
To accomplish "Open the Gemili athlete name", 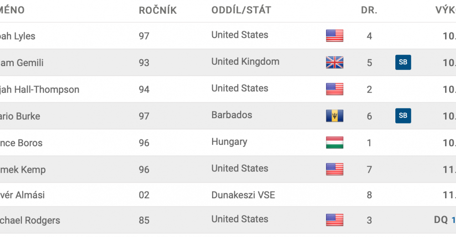I will pyautogui.click(x=22, y=63).
